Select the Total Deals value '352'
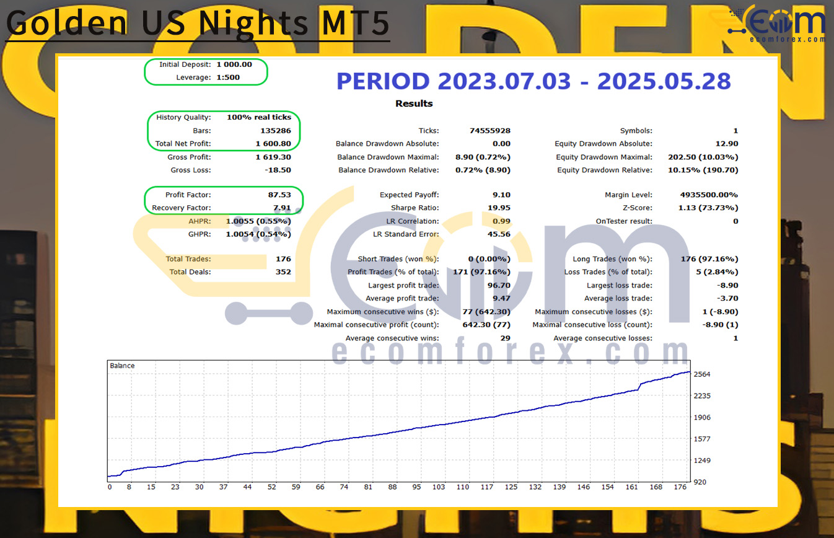The image size is (834, 538). pyautogui.click(x=283, y=271)
